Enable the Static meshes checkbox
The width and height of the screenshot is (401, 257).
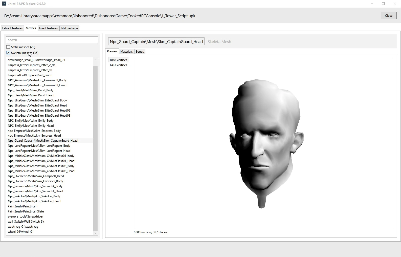click(x=8, y=47)
